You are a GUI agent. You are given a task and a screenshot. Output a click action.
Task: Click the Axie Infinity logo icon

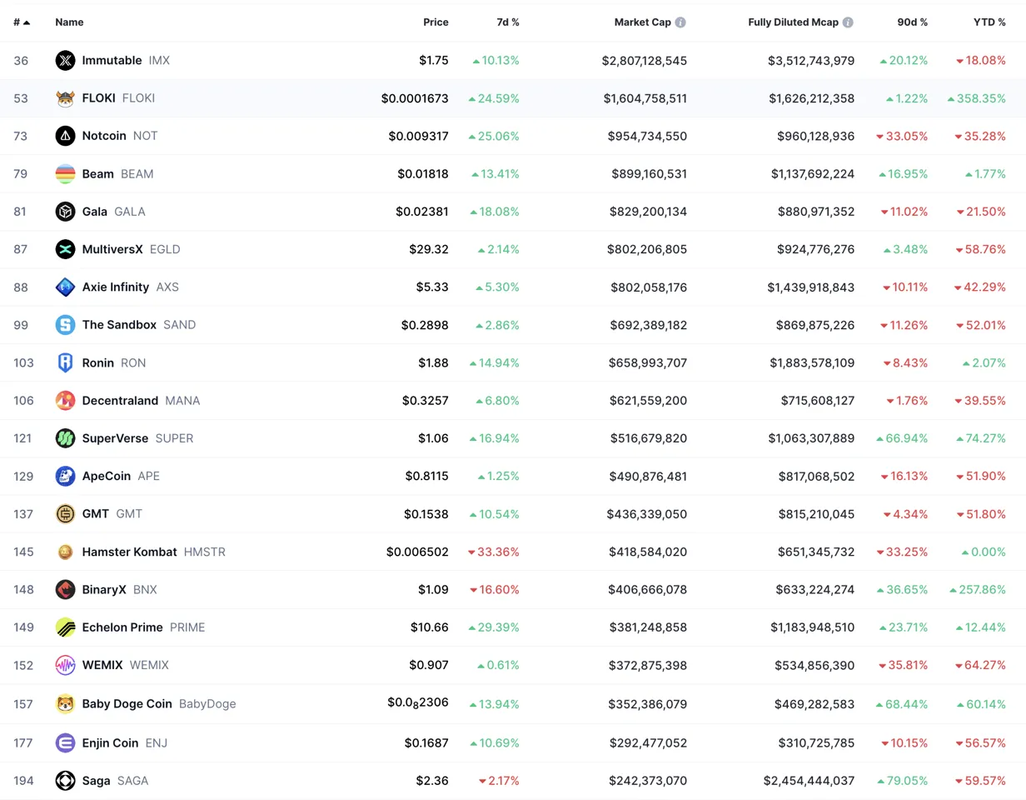pos(65,287)
